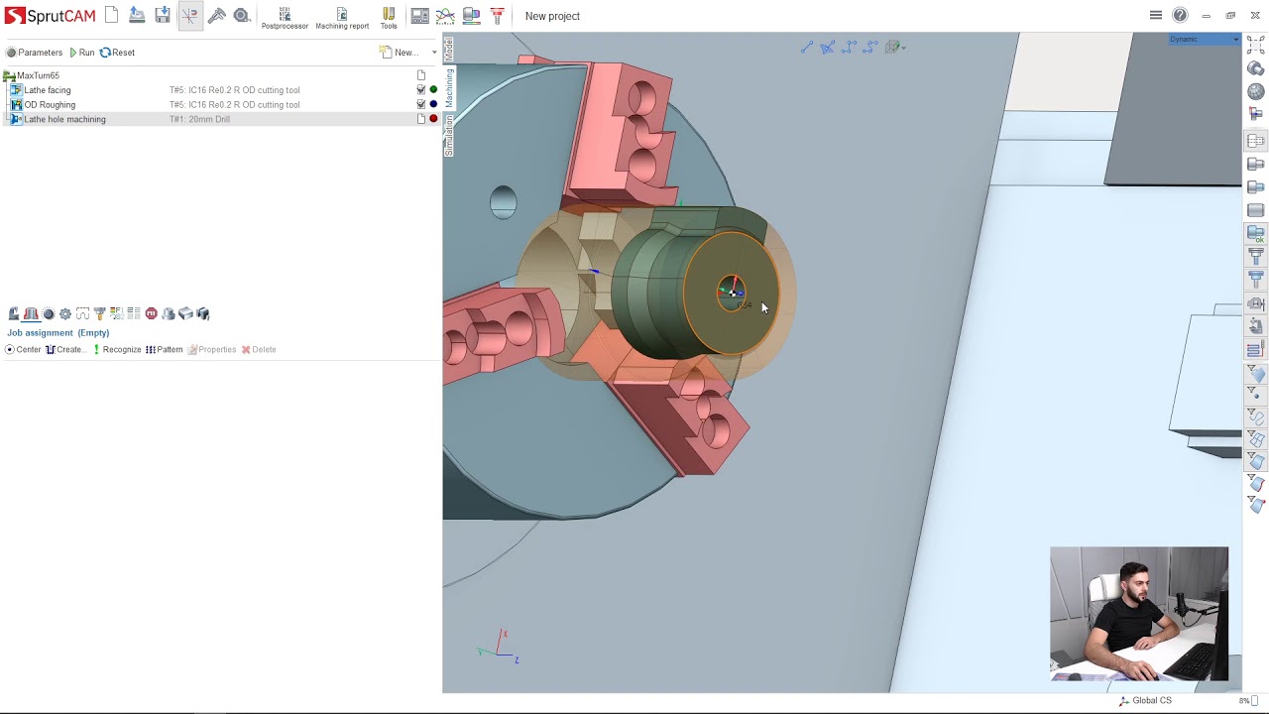The height and width of the screenshot is (714, 1269).
Task: Open the dark sphere workpiece icon
Action: [x=48, y=313]
